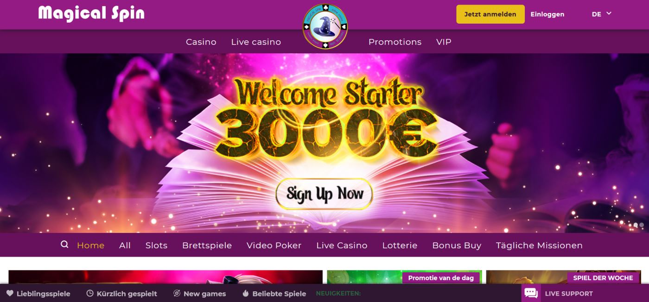
Task: Select the last banner carousel dot
Action: (642, 225)
